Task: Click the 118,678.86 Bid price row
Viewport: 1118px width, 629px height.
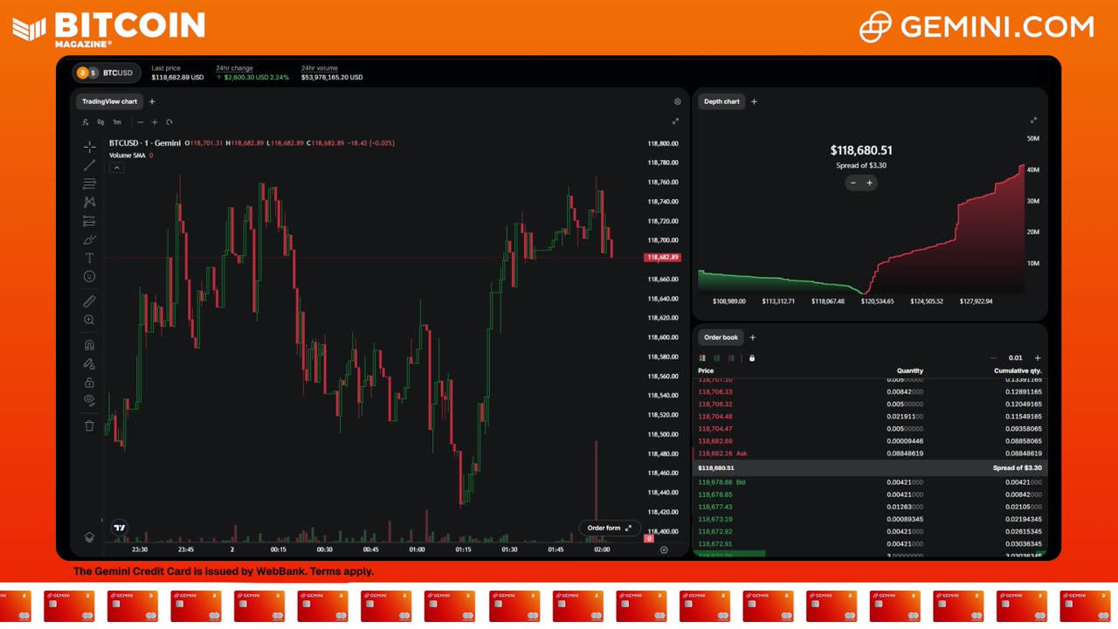Action: coord(870,482)
